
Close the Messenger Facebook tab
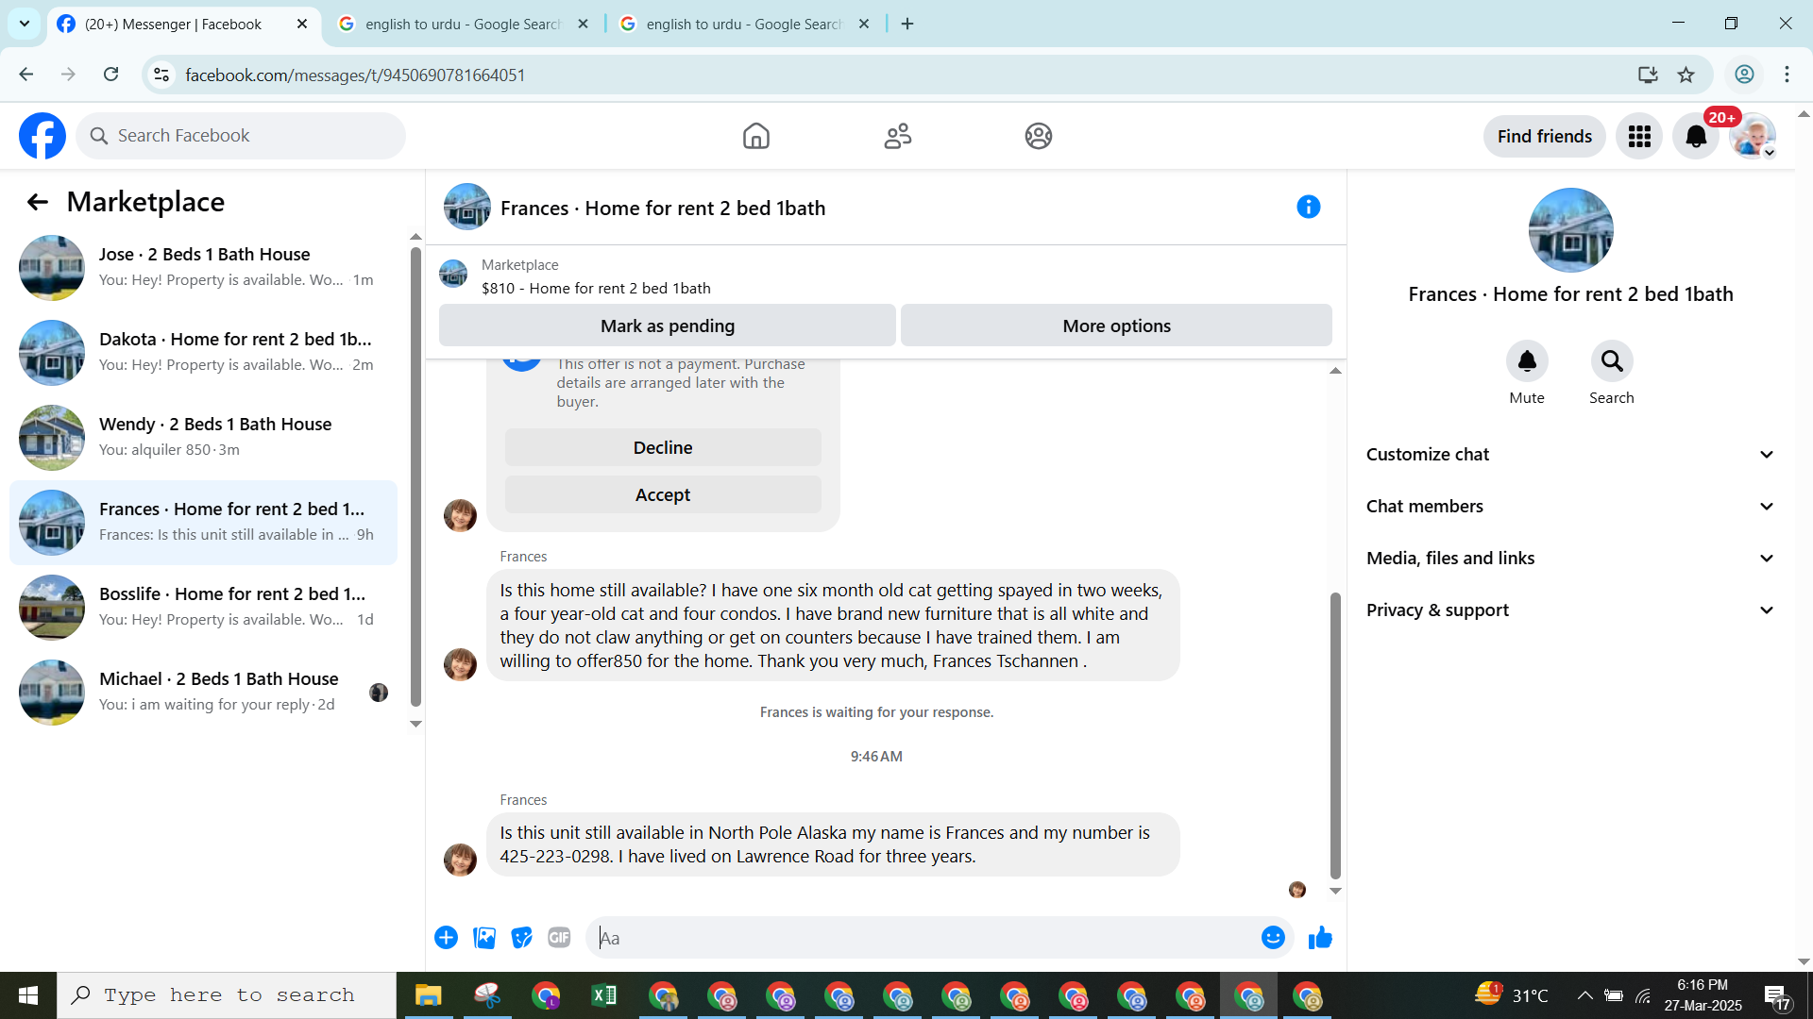click(x=302, y=25)
